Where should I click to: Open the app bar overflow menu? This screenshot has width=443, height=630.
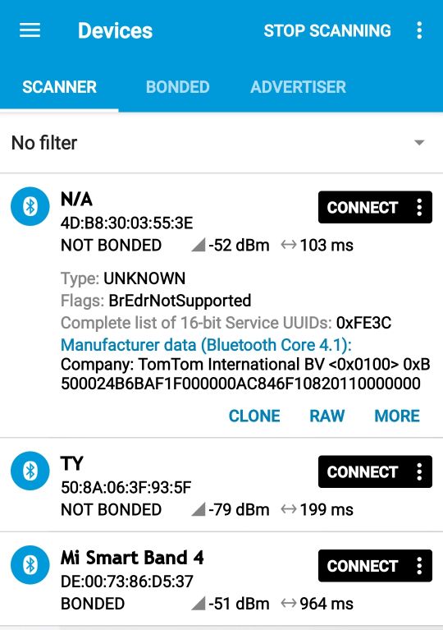[x=419, y=30]
